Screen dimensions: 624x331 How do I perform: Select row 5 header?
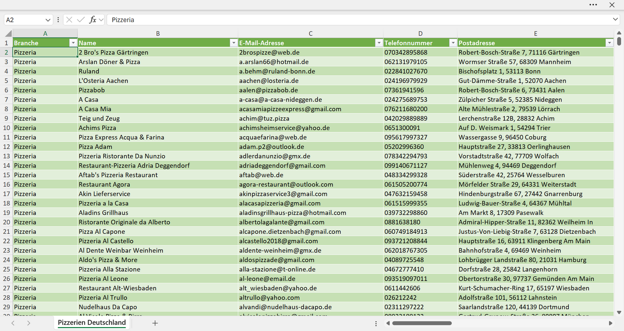coord(6,81)
